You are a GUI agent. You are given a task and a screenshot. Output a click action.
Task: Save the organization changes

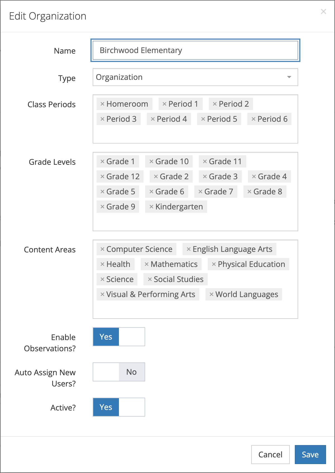[310, 455]
